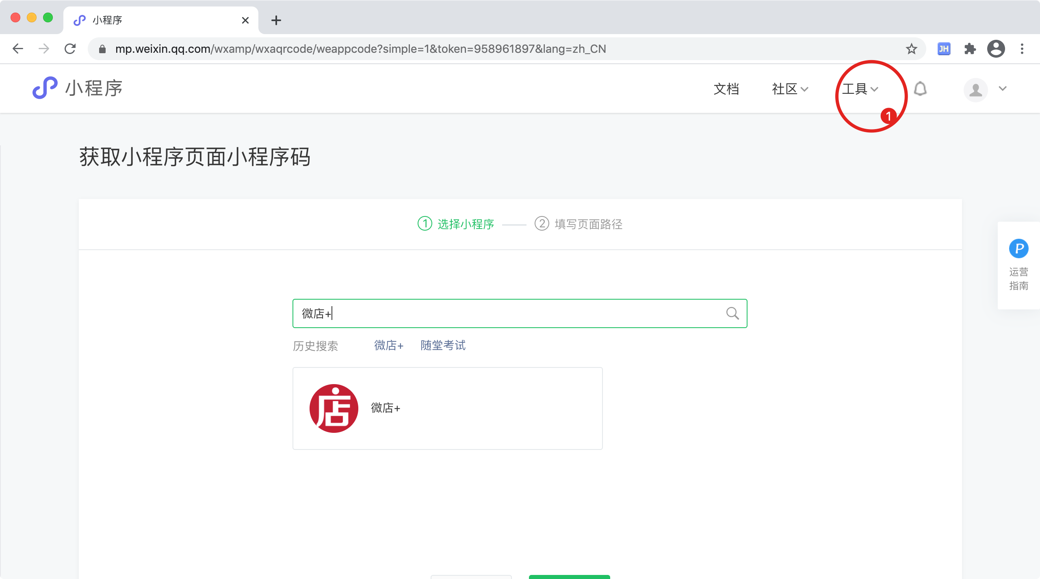This screenshot has width=1040, height=579.
Task: Bookmark page with the star icon
Action: [911, 49]
